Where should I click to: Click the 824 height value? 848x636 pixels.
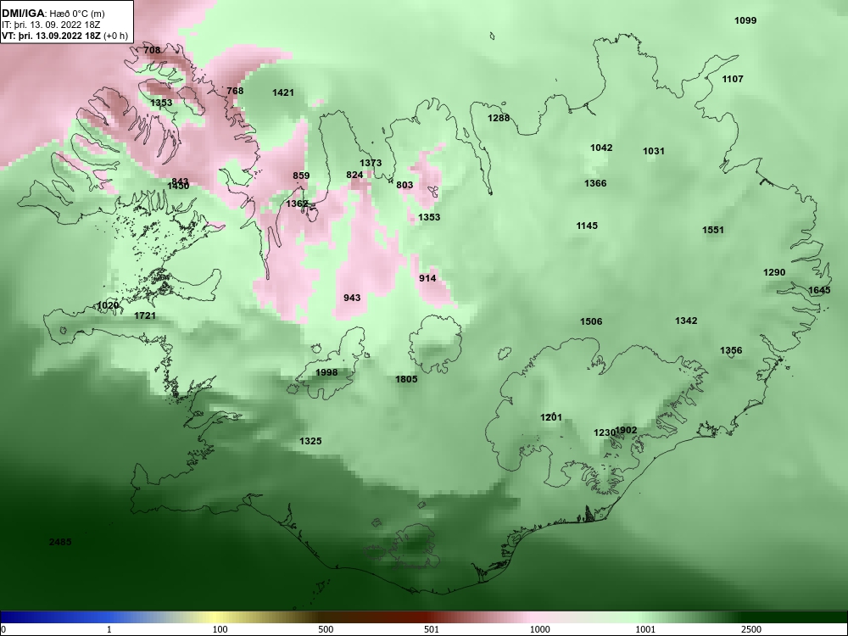click(x=354, y=175)
